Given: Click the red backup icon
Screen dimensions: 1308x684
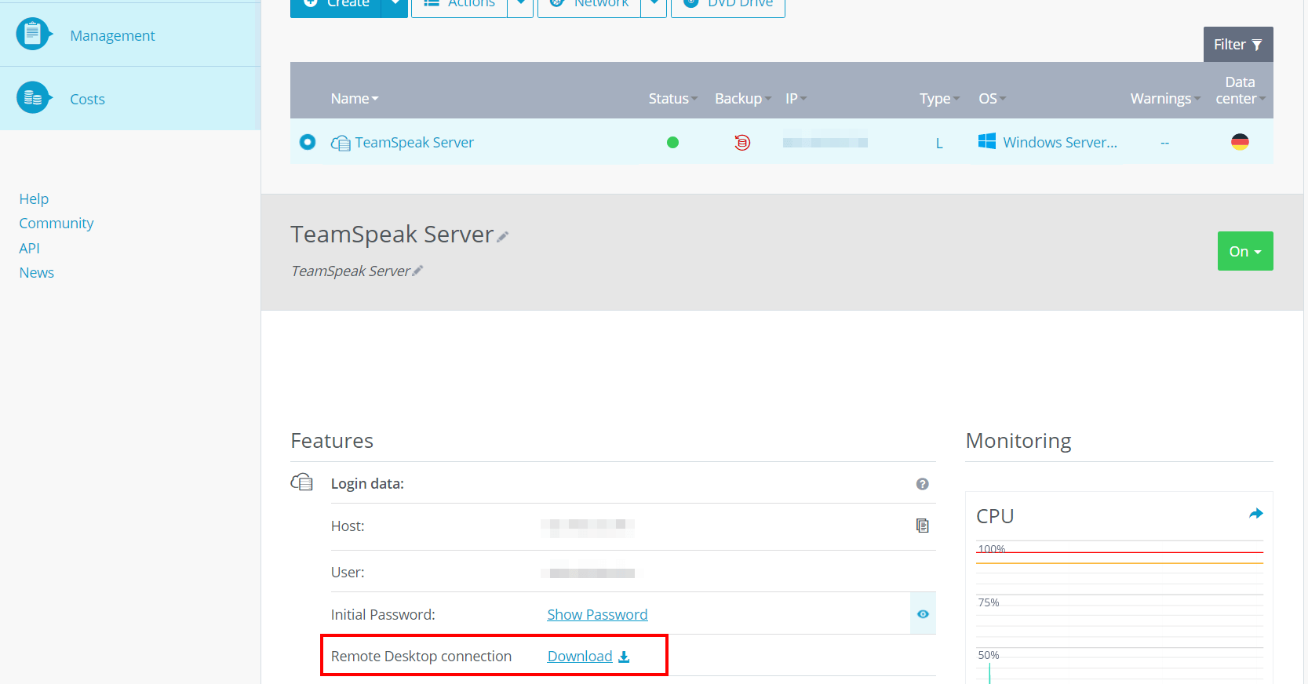Looking at the screenshot, I should pyautogui.click(x=742, y=142).
